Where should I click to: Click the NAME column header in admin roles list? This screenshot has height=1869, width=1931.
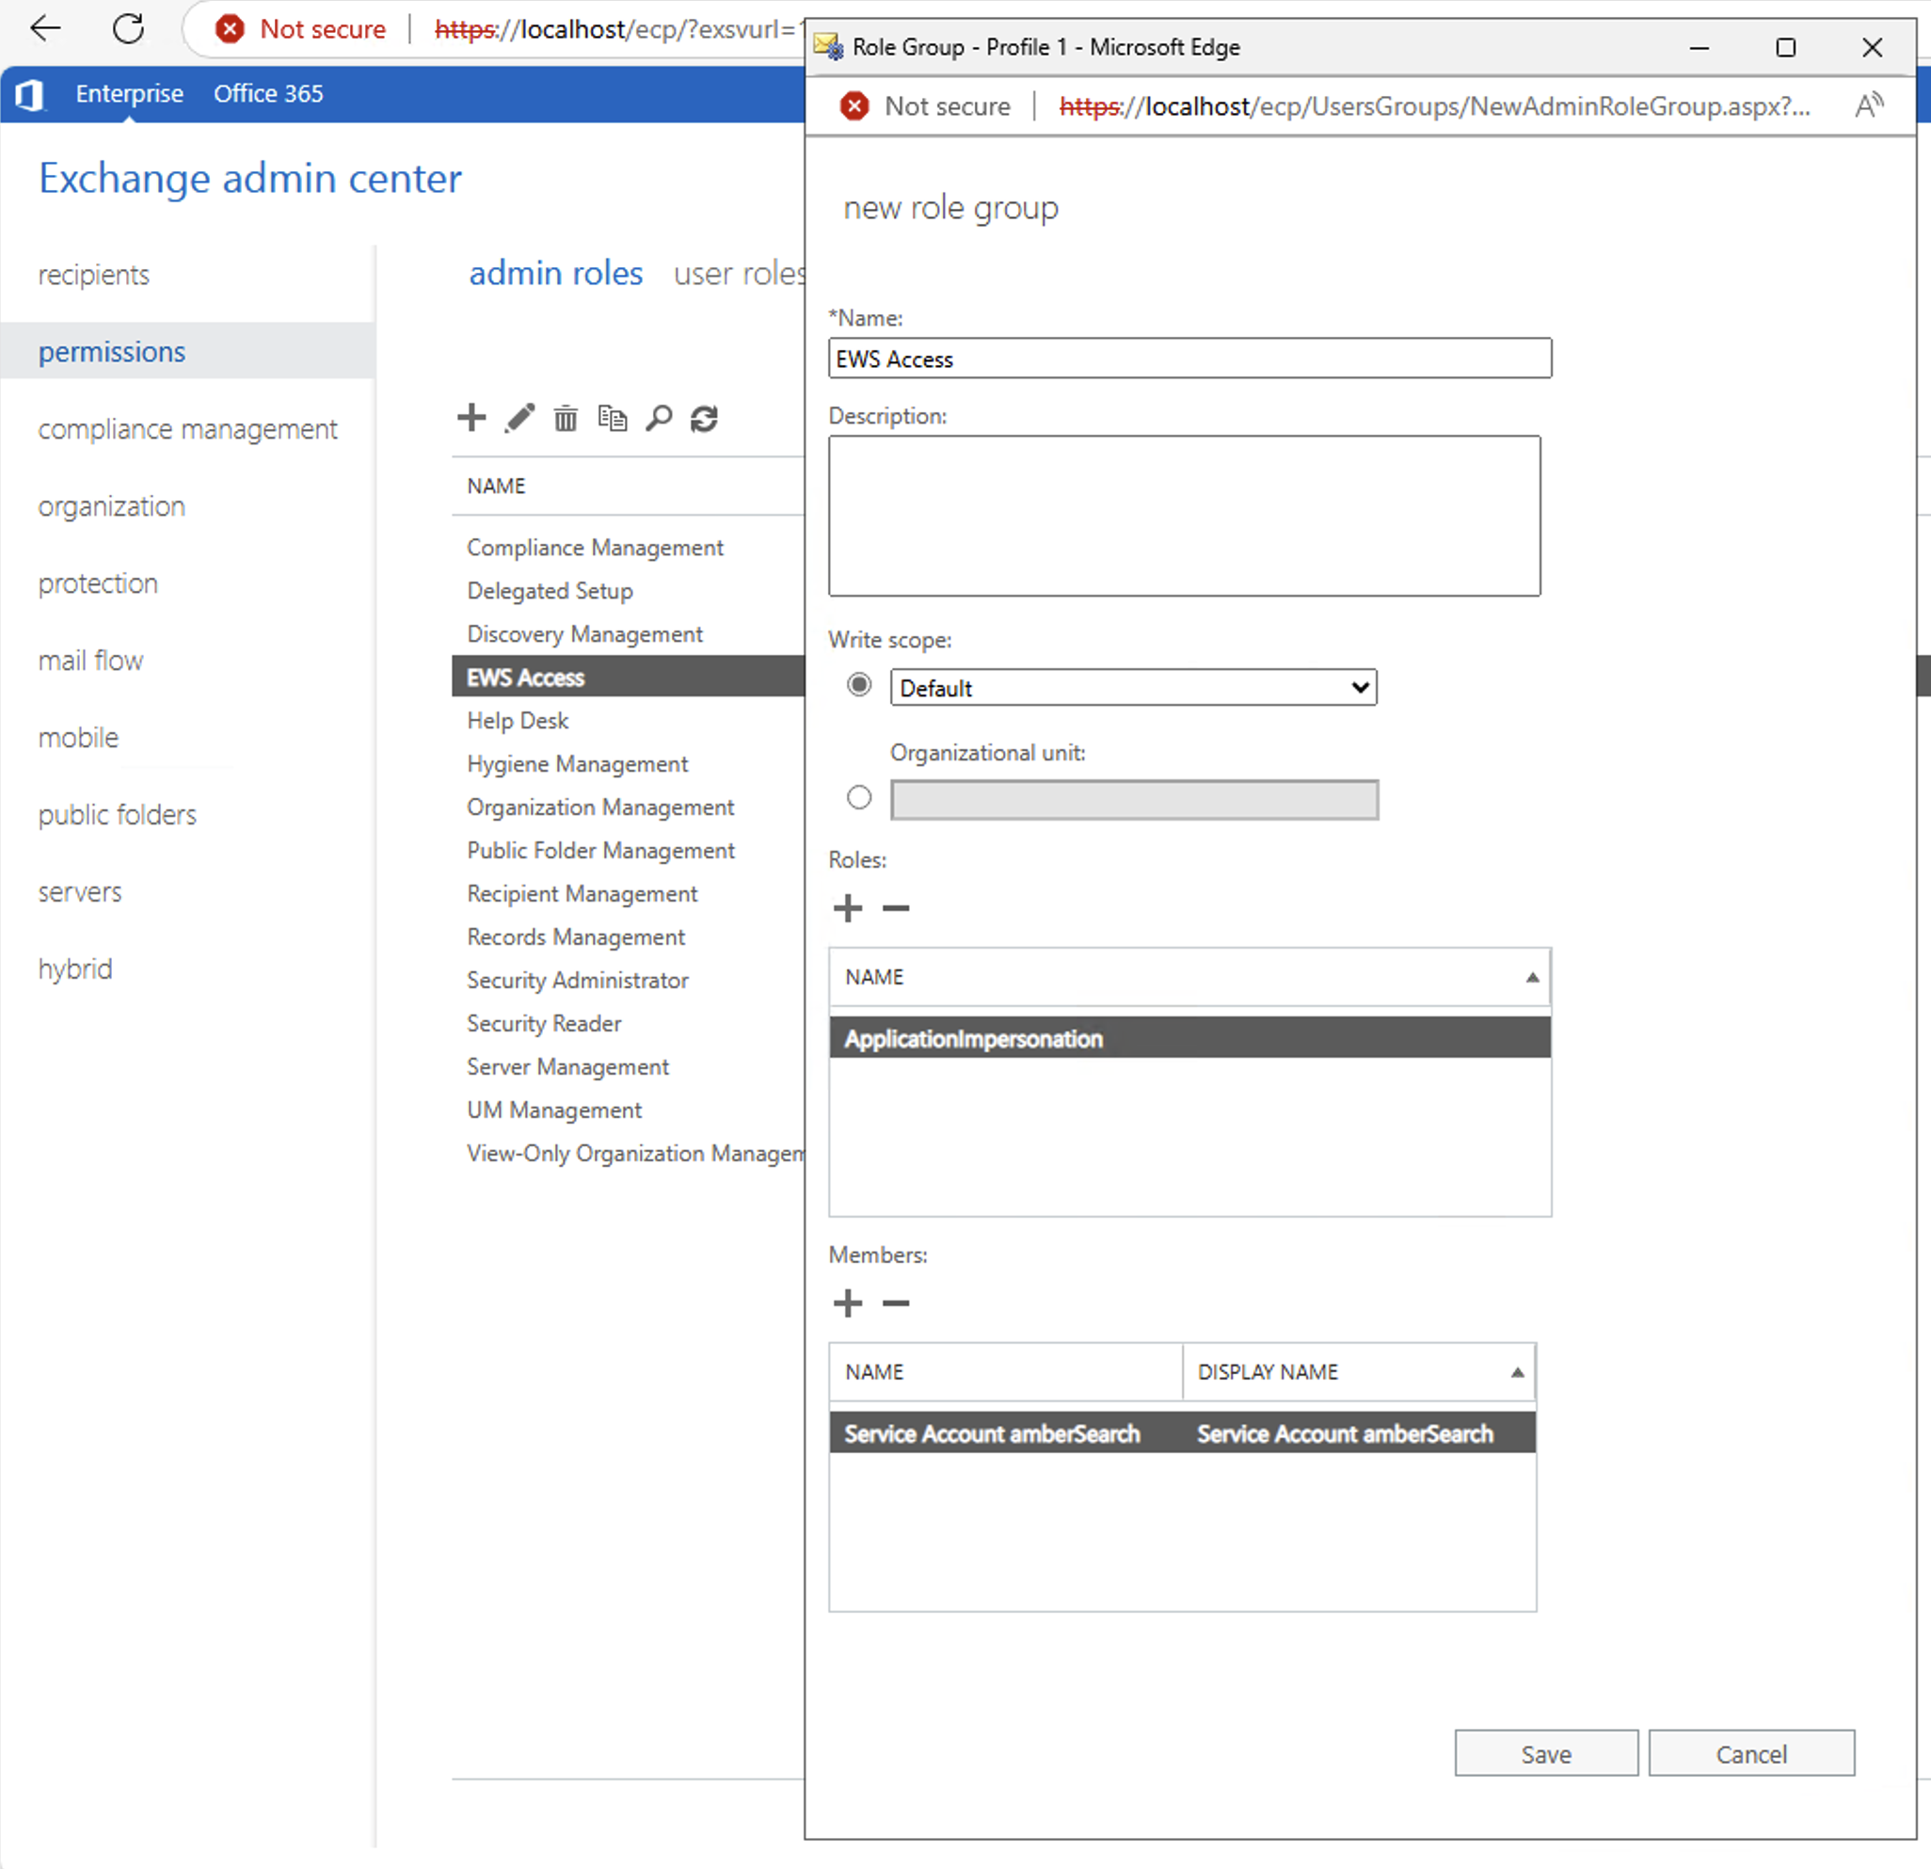(x=496, y=486)
